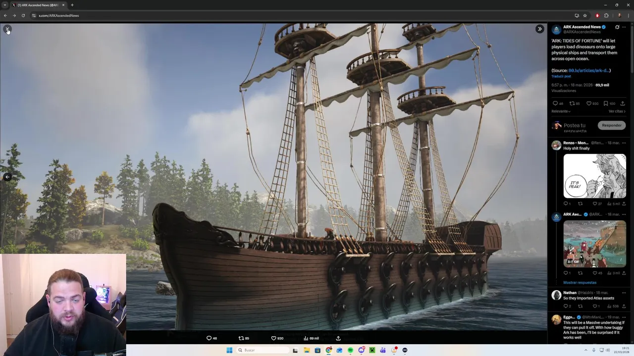Click the share icon below the ship image
This screenshot has width=634, height=356.
tap(338, 338)
